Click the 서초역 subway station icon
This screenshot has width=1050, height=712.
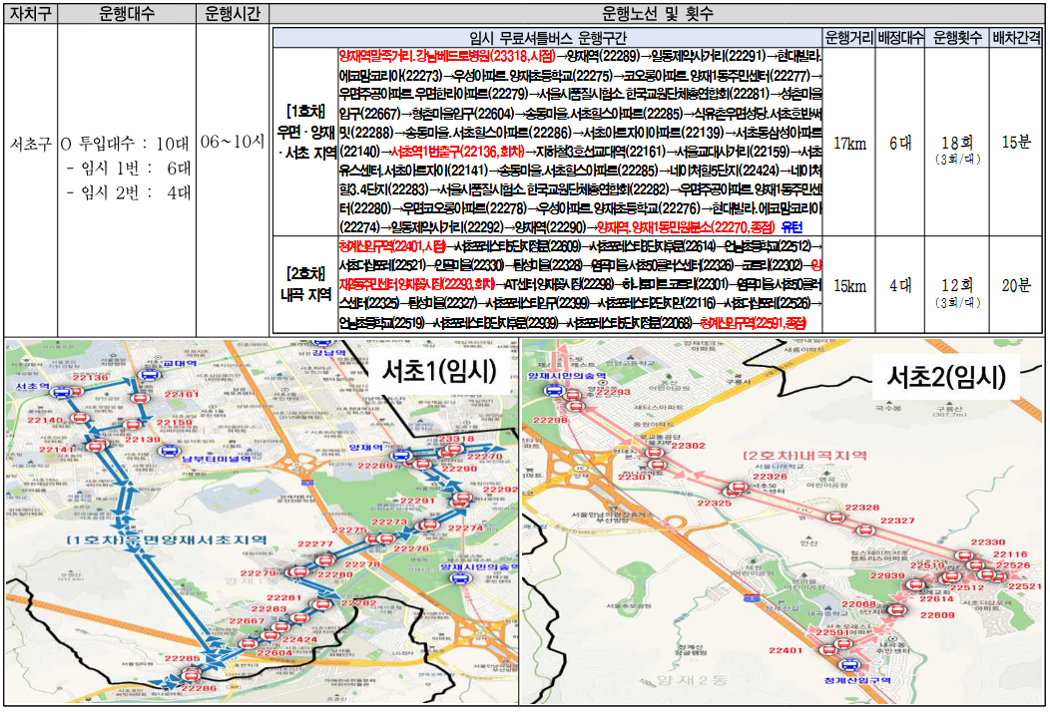tap(62, 393)
